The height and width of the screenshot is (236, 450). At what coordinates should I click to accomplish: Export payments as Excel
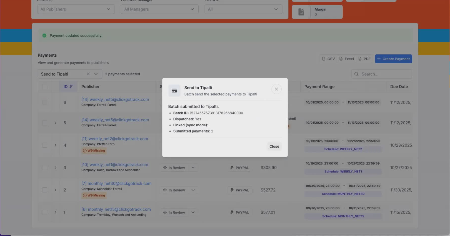click(347, 59)
